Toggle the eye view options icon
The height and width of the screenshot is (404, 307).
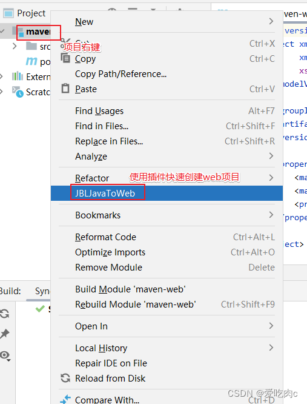click(5, 355)
